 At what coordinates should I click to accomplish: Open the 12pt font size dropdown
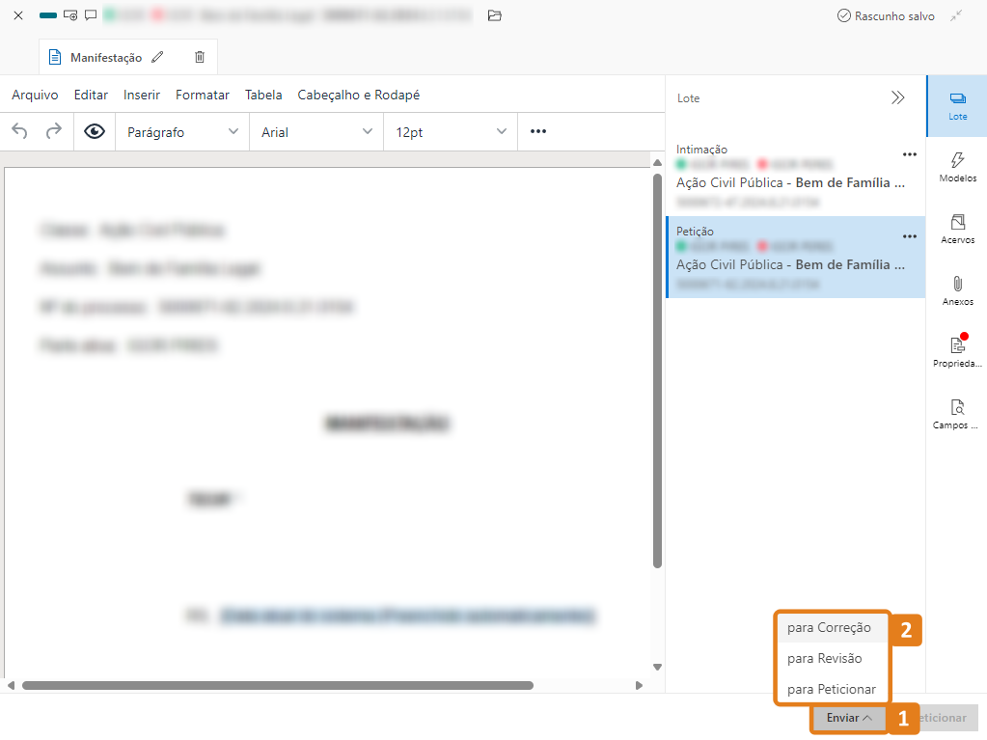451,132
